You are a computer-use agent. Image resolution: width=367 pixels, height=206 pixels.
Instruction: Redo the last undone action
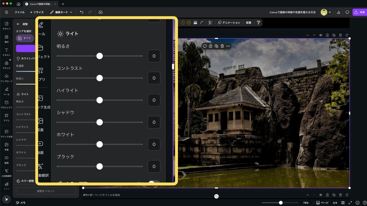coord(90,12)
